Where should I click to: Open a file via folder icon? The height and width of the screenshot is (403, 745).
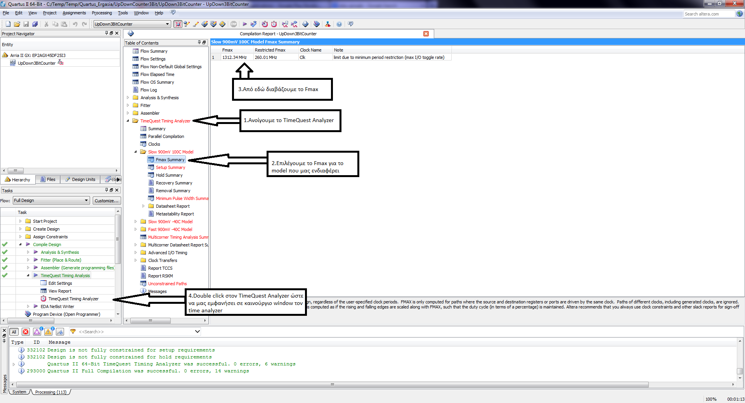coord(17,24)
